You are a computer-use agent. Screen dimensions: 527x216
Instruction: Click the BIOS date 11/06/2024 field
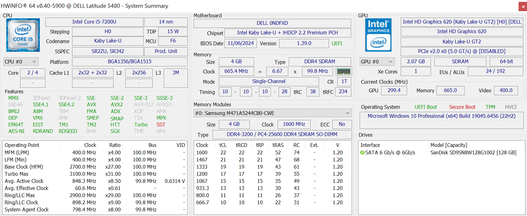[x=241, y=43]
